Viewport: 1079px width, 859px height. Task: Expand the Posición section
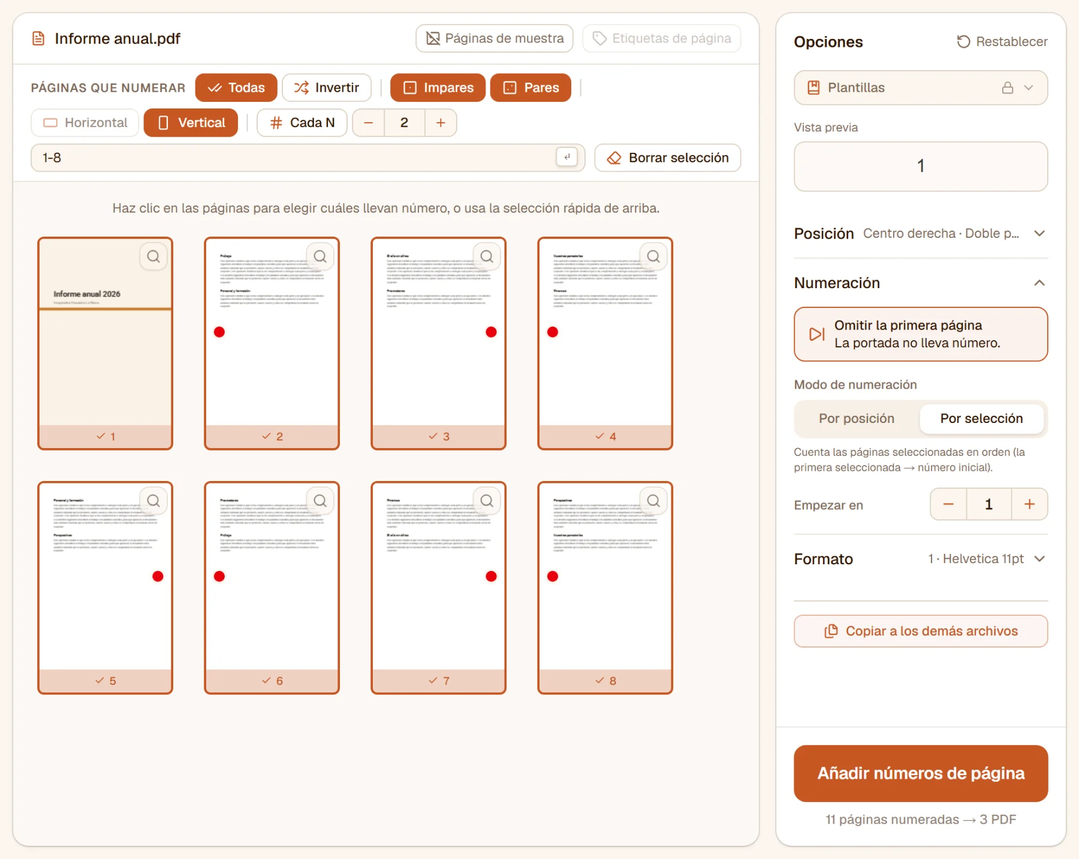tap(921, 234)
